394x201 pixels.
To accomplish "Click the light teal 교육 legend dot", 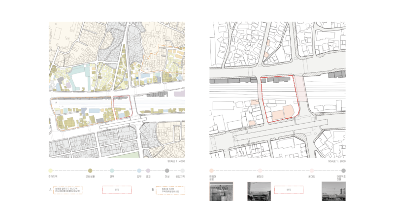I will pyautogui.click(x=112, y=170).
